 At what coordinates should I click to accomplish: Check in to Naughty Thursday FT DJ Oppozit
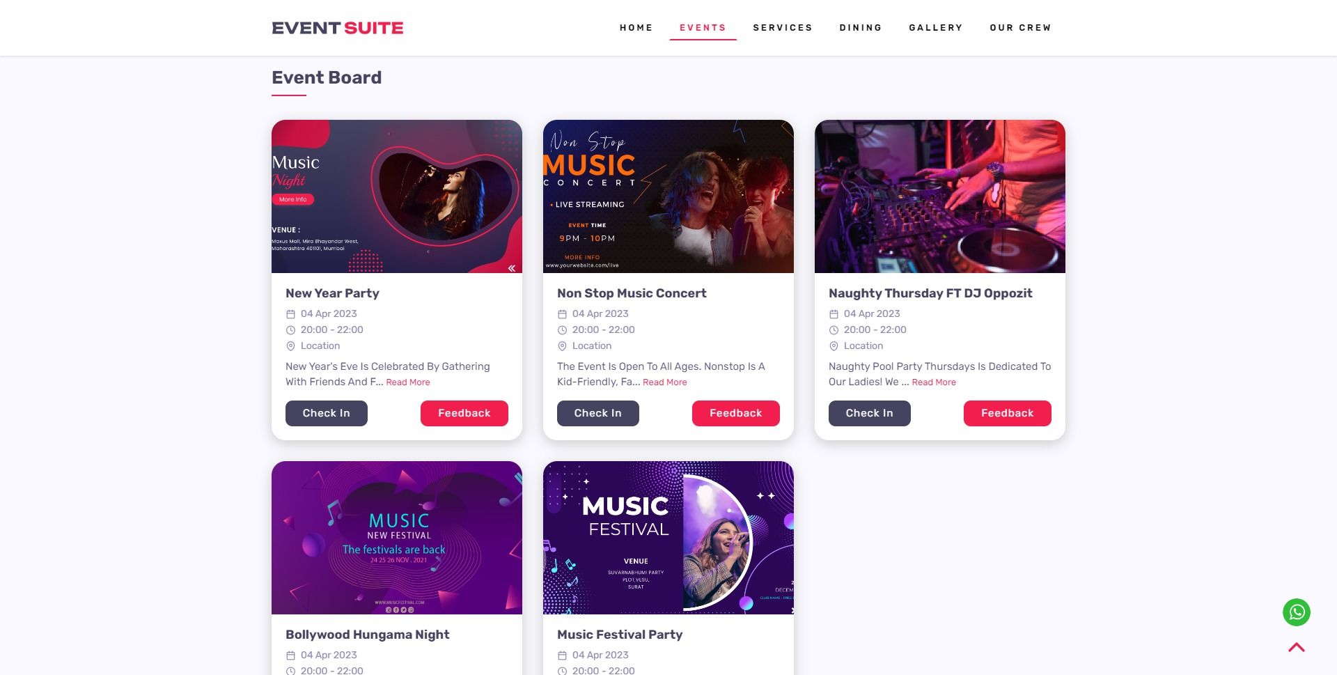tap(870, 413)
